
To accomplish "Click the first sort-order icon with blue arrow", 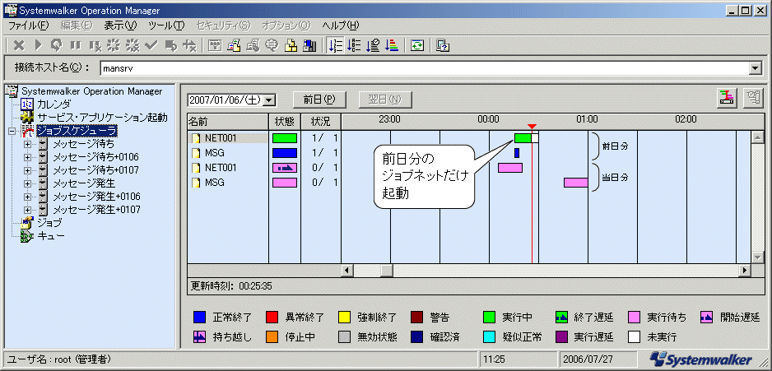I will pos(335,45).
